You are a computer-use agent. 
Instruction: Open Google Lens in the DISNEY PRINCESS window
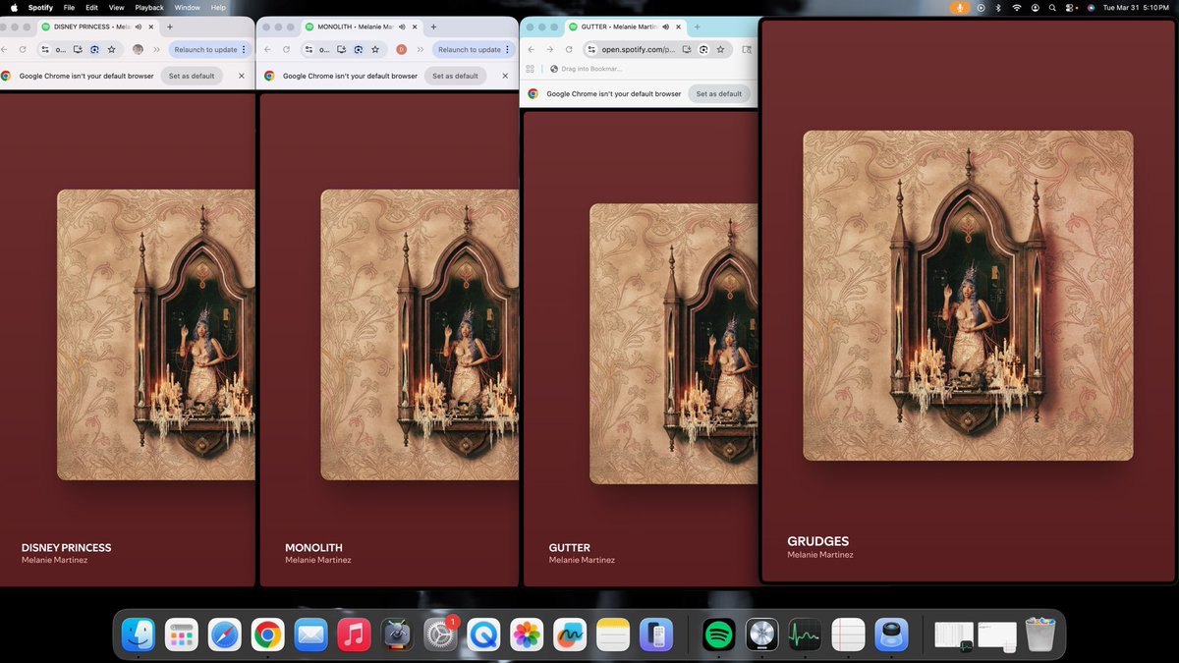pyautogui.click(x=94, y=49)
